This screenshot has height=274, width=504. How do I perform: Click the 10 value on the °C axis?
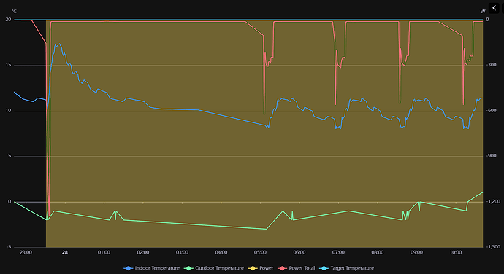[x=8, y=111]
